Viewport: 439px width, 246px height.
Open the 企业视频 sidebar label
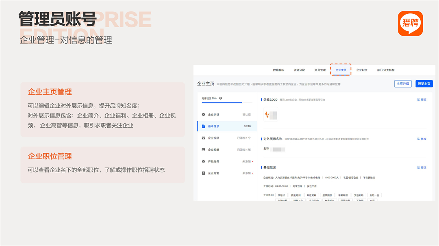coord(213,138)
